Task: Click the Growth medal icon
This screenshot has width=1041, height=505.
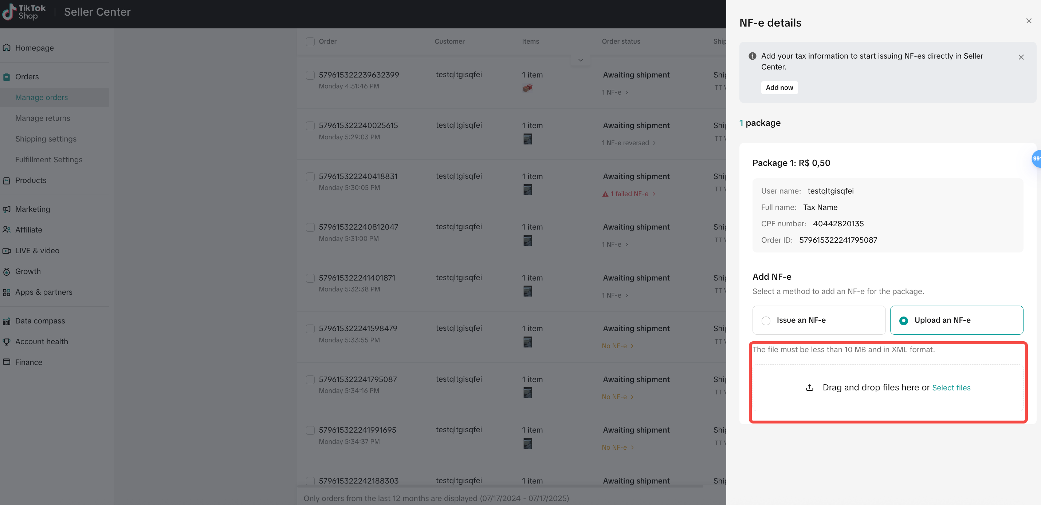Action: [7, 271]
